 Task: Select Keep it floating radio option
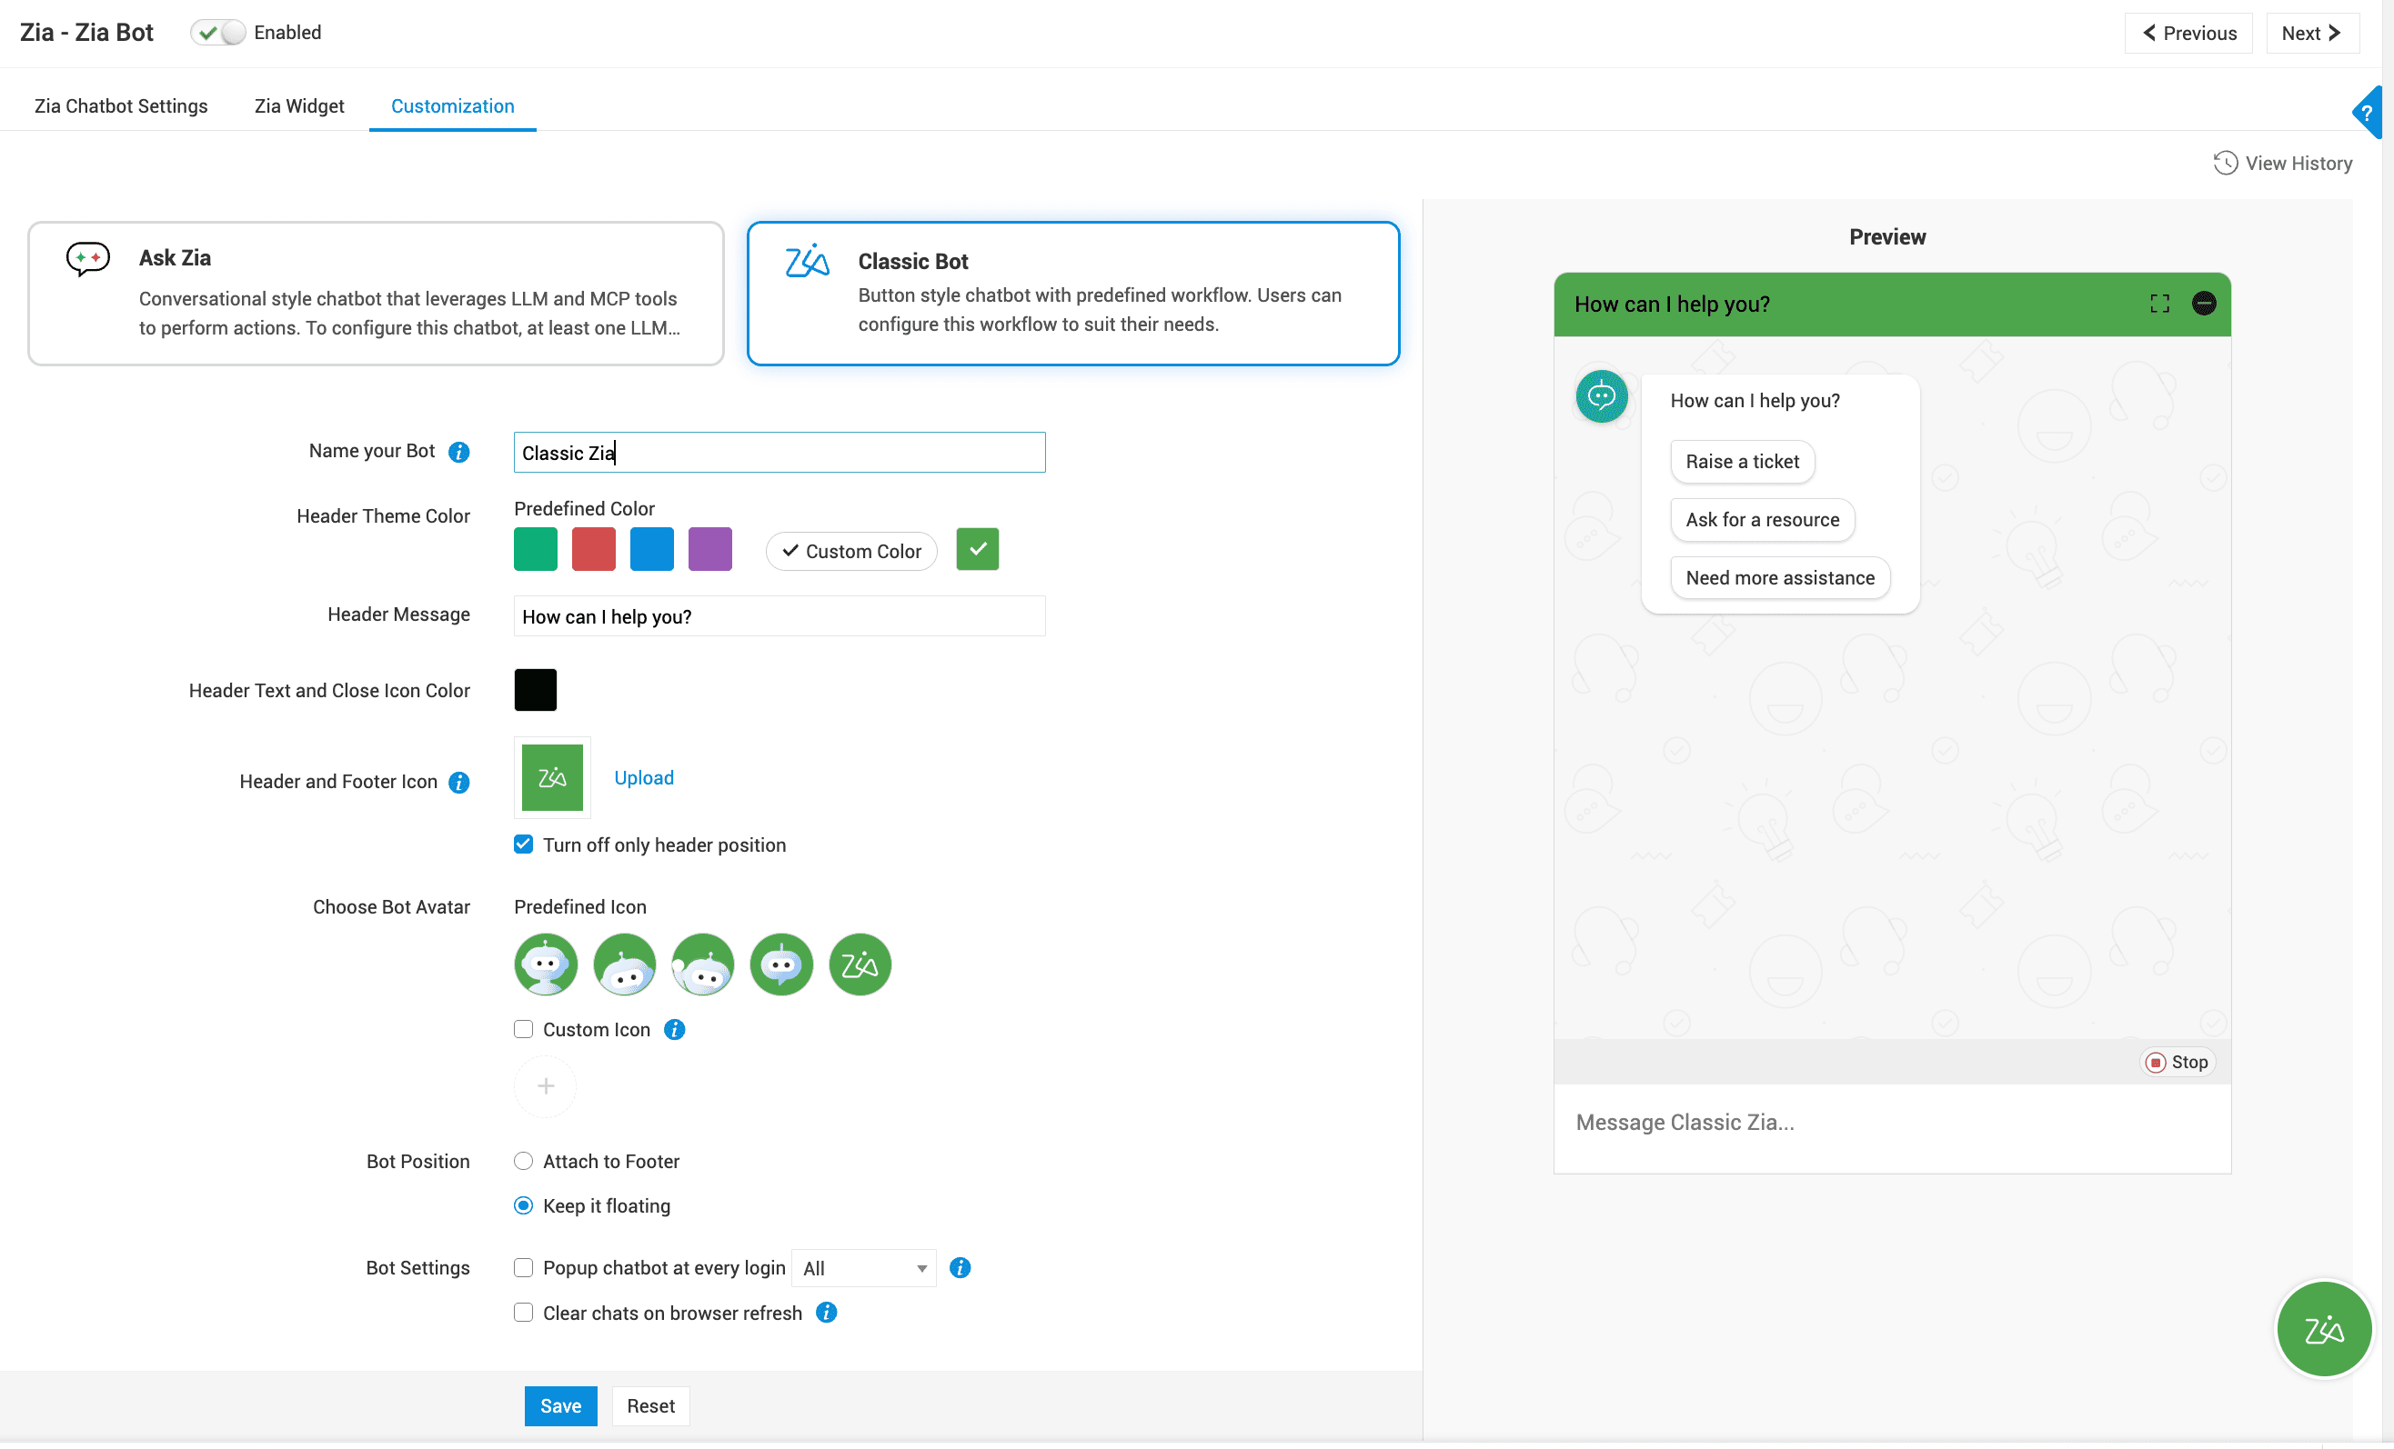[524, 1205]
